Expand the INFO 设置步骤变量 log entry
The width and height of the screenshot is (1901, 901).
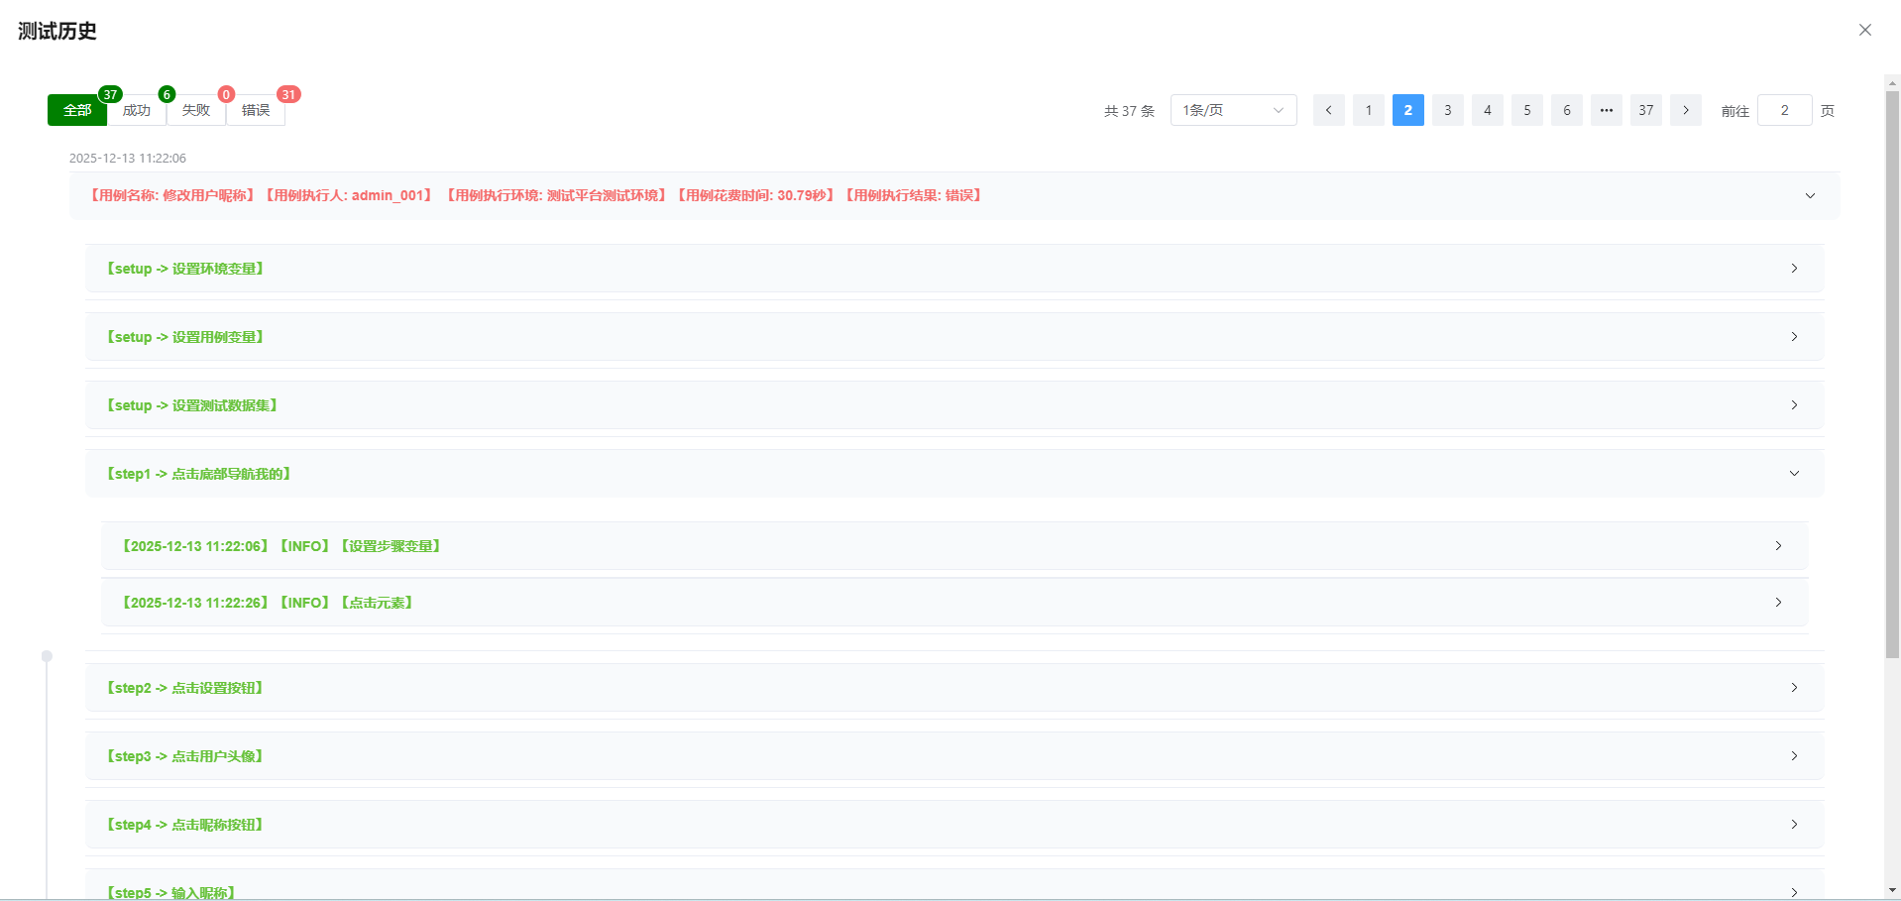pyautogui.click(x=1778, y=546)
